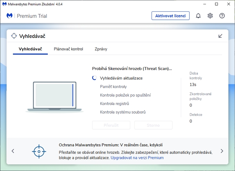Cancel the scan with Storno button
Image resolution: width=235 pixels, height=171 pixels.
point(153,125)
